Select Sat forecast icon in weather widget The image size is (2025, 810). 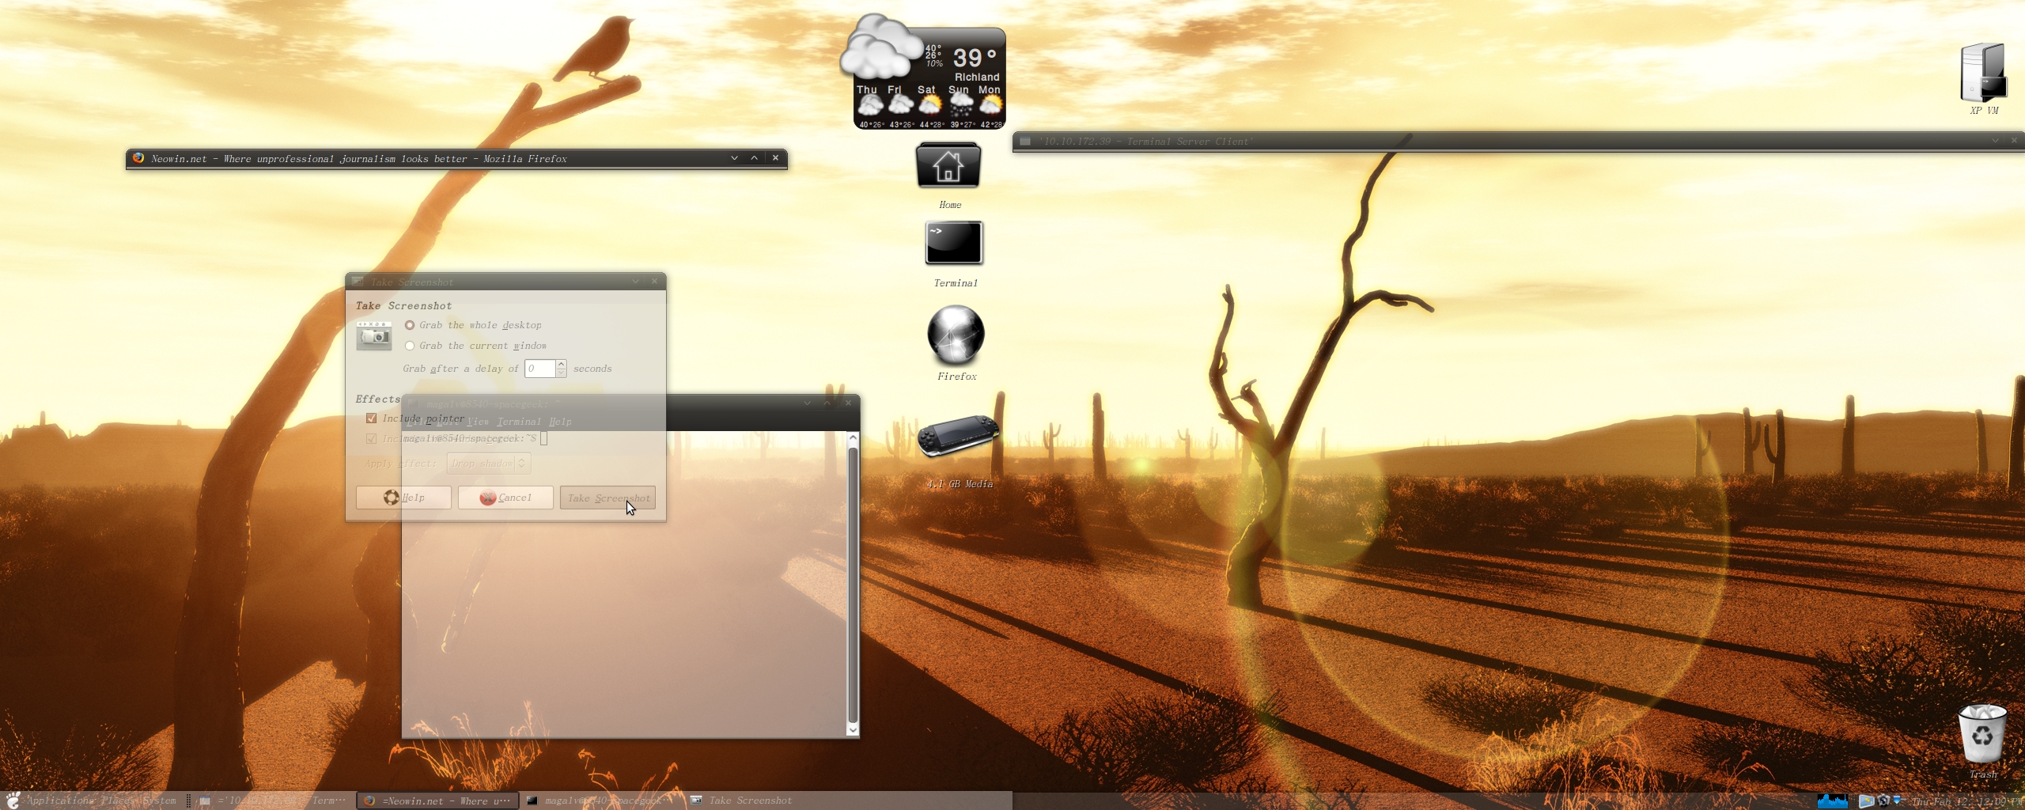[x=930, y=105]
